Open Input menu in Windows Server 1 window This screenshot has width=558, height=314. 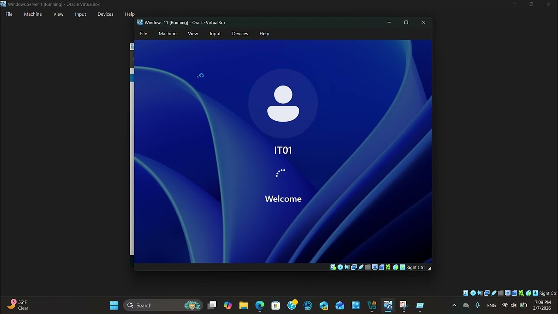[x=80, y=14]
